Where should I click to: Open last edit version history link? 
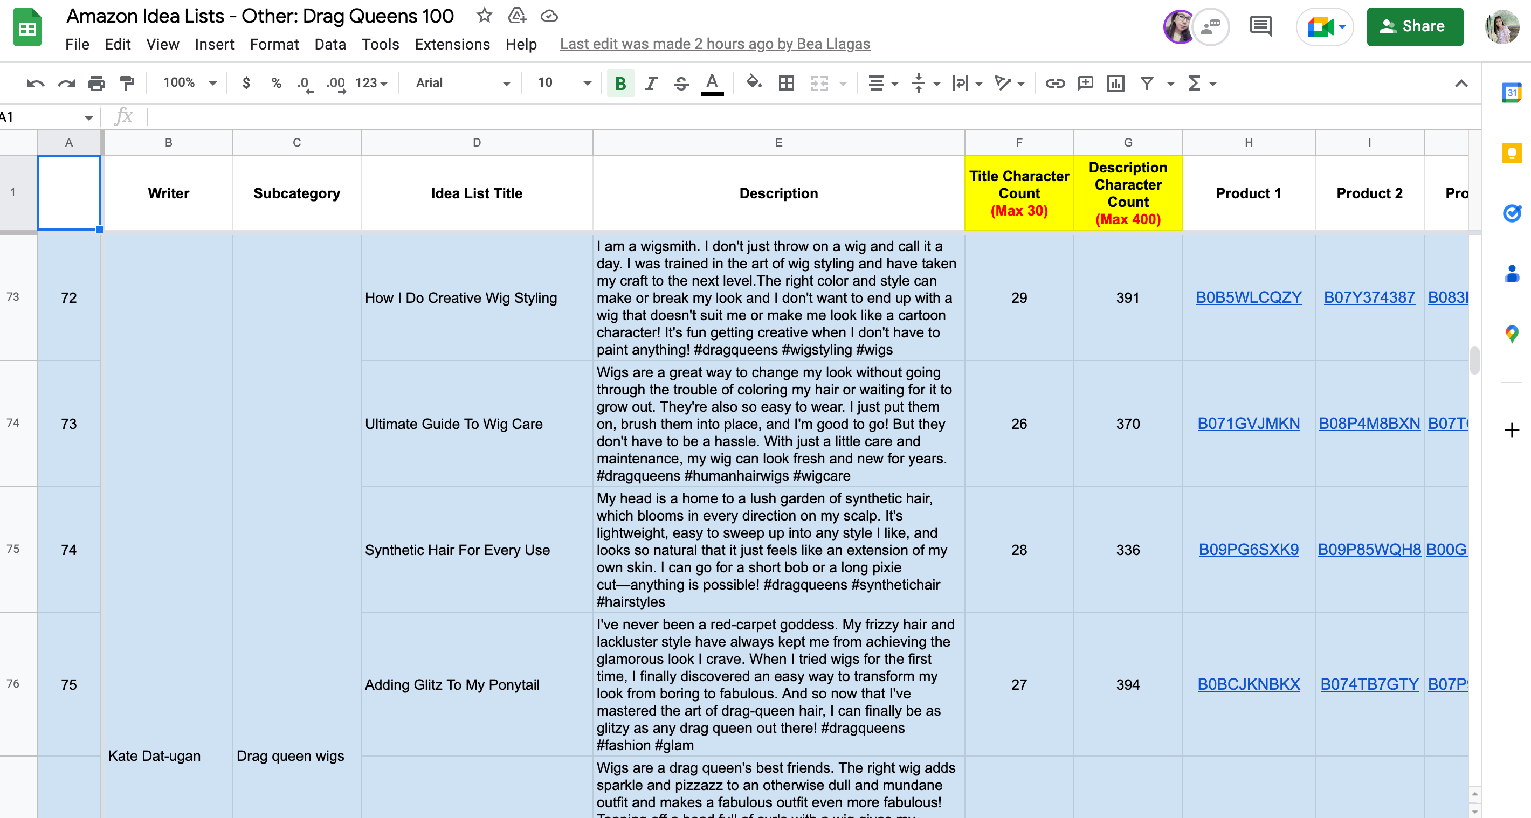coord(715,44)
